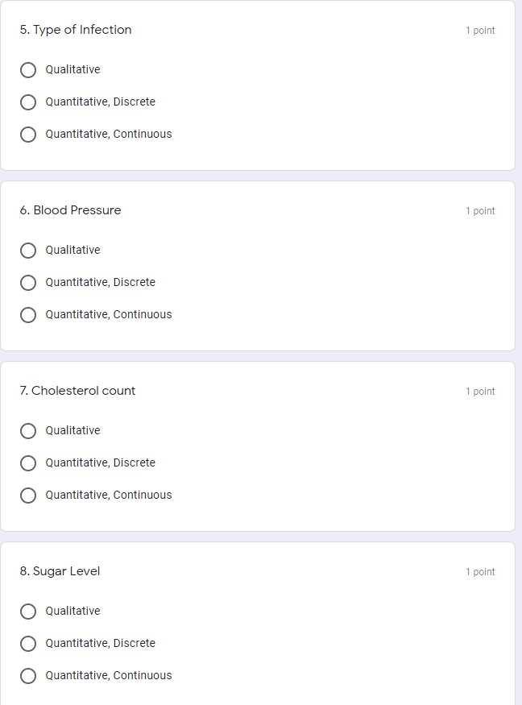Select Qualitative for Type of Infection

coord(28,70)
